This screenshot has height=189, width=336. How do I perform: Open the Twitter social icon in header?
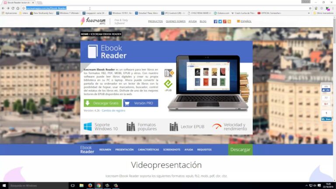click(x=220, y=21)
